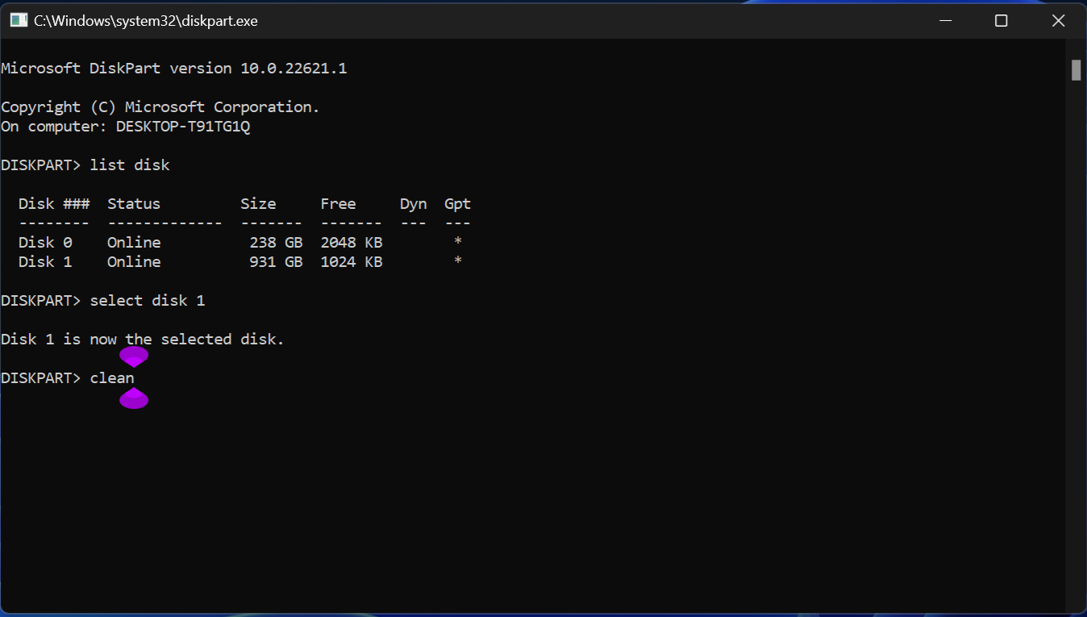Click the 'select disk 1' command text
Screen dimensions: 1087x617
[148, 301]
